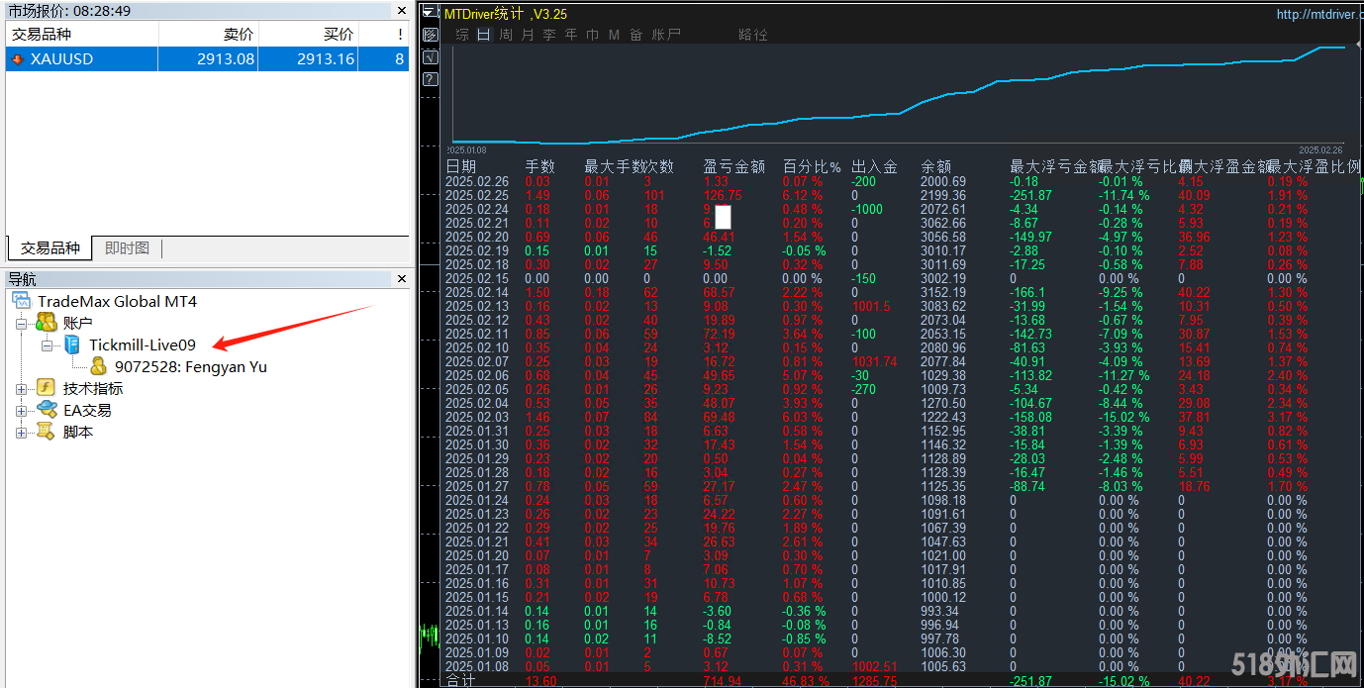Image resolution: width=1364 pixels, height=688 pixels.
Task: Click the 交易品种 column header in market watch
Action: pyautogui.click(x=81, y=34)
